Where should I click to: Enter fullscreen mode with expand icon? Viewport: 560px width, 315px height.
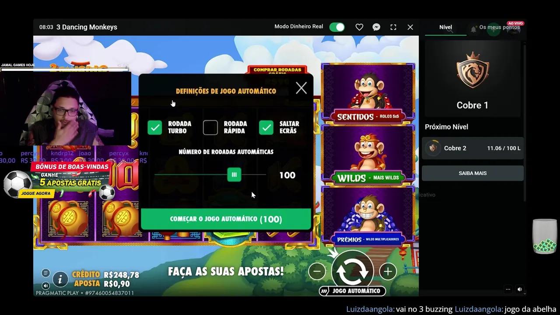point(393,27)
